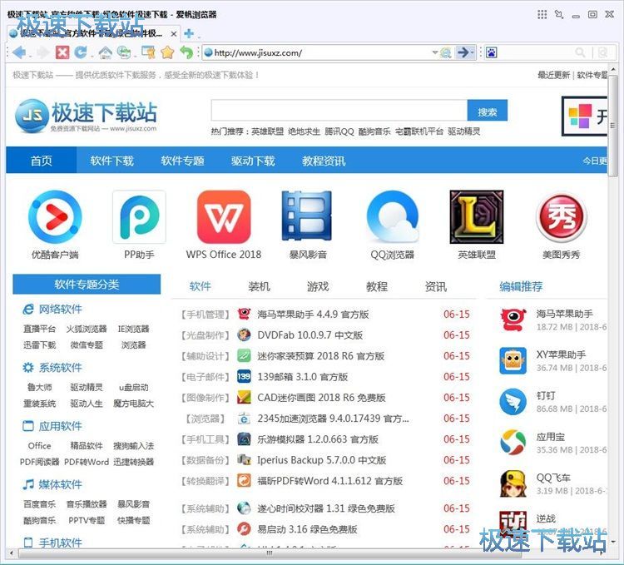Stop loading with the red X button

[62, 52]
